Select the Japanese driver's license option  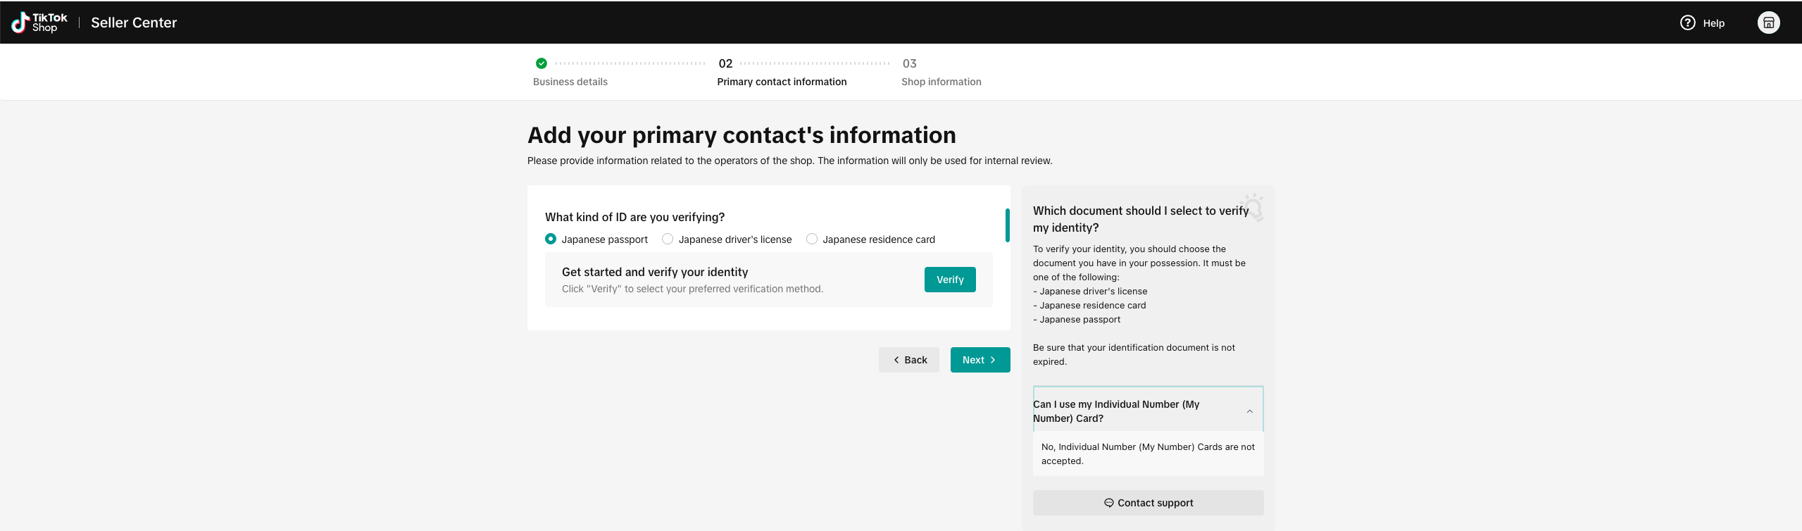click(668, 239)
